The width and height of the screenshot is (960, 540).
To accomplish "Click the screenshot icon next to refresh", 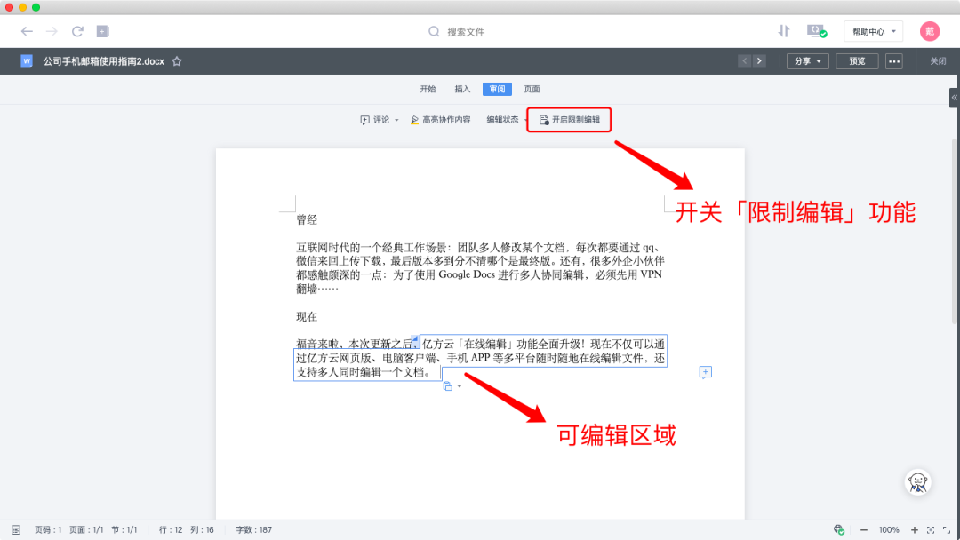I will 100,31.
